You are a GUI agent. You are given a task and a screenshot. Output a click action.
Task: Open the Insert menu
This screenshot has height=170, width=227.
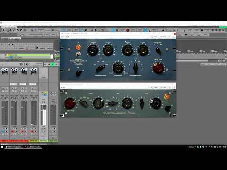click(15, 25)
